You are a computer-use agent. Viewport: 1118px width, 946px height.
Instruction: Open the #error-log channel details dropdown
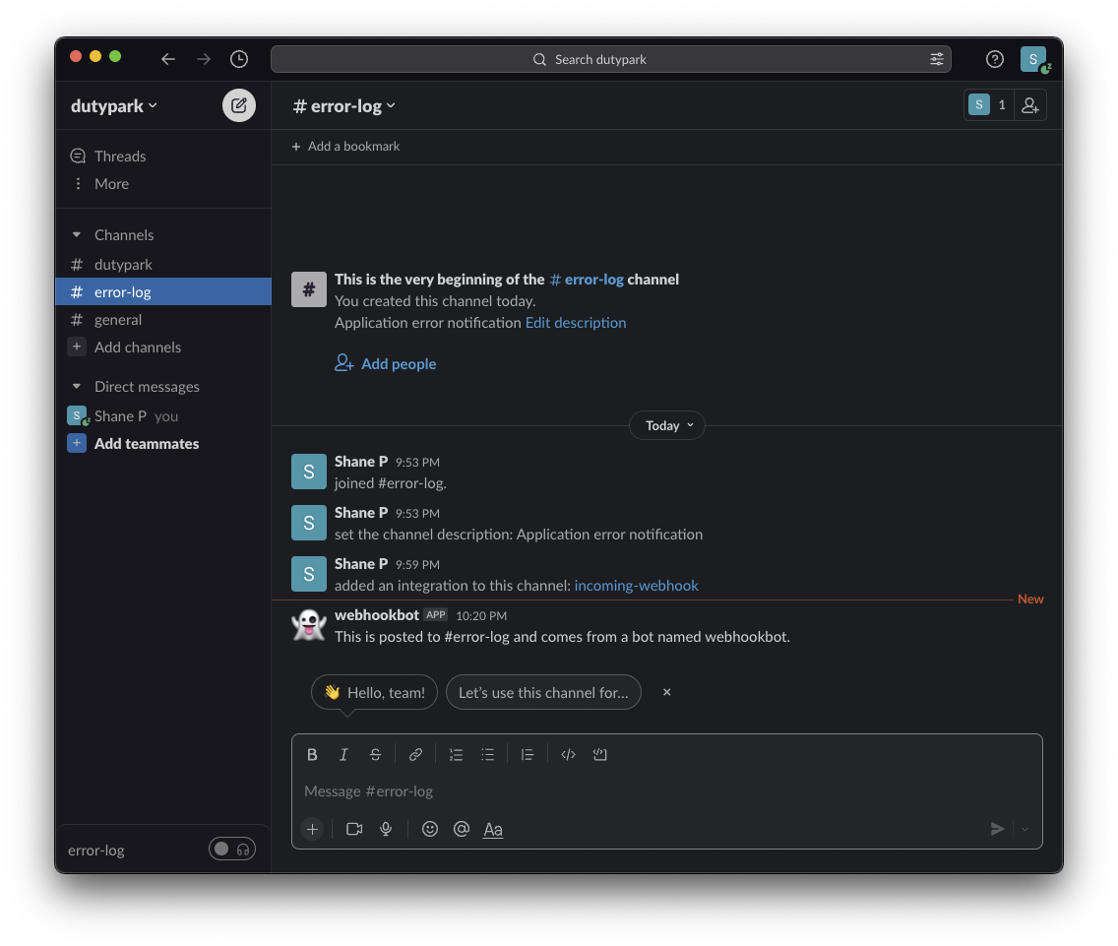click(343, 105)
